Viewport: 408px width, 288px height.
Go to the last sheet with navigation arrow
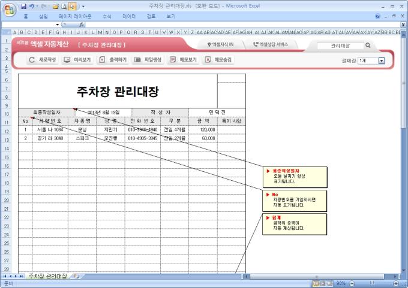(22, 276)
